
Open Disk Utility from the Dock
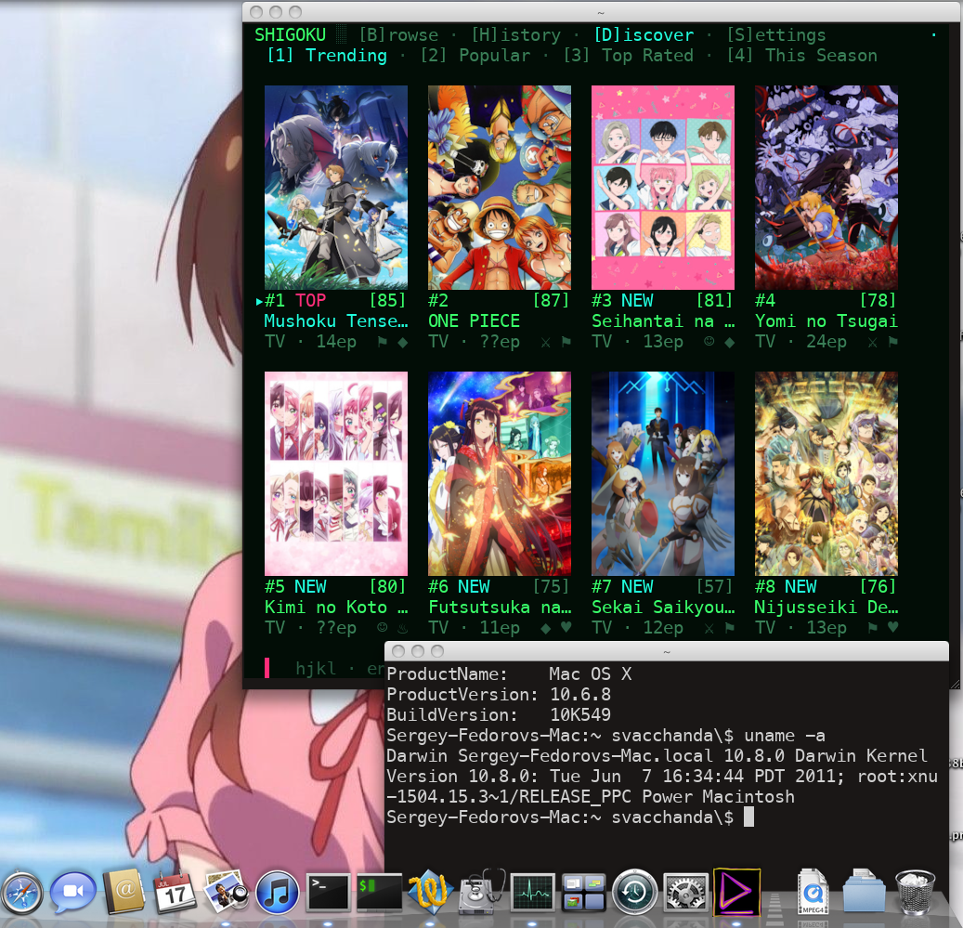[481, 893]
